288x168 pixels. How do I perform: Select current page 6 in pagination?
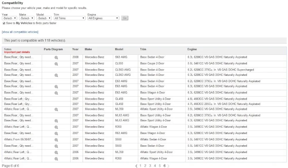tap(164, 166)
